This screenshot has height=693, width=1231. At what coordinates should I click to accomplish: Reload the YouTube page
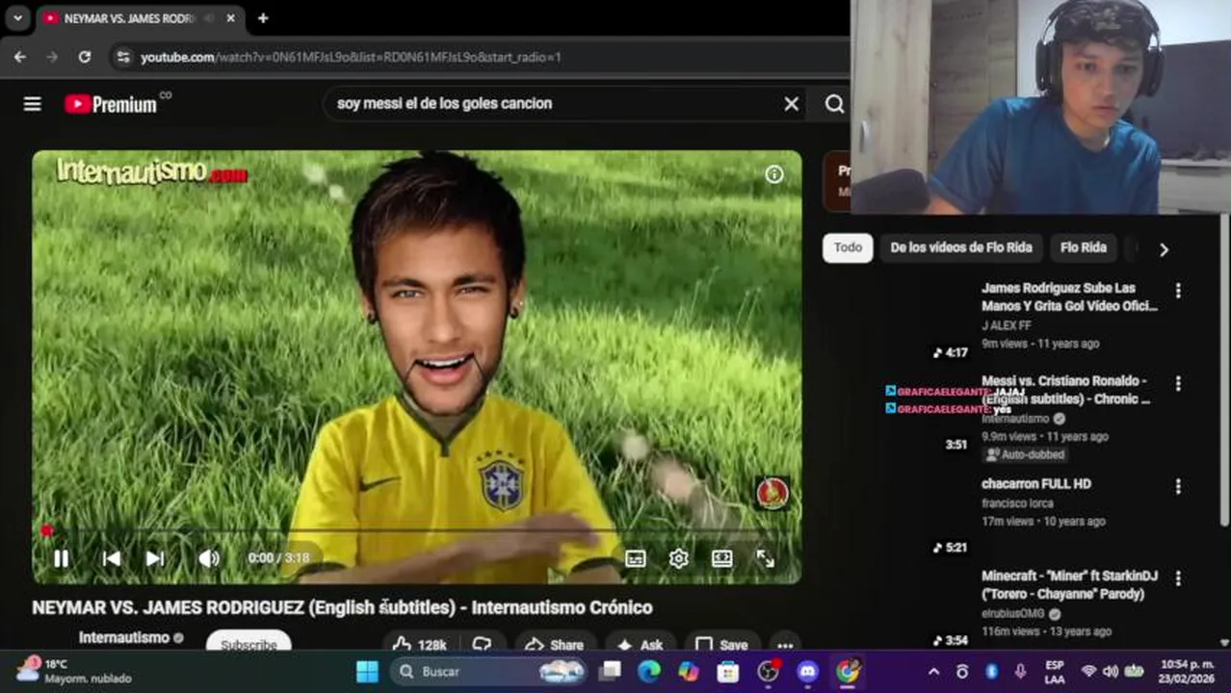pyautogui.click(x=85, y=57)
